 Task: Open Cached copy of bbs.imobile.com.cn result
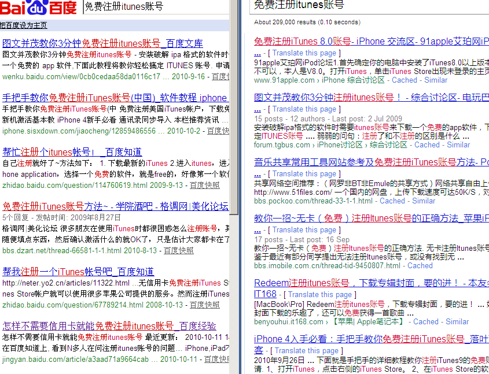pyautogui.click(x=420, y=266)
